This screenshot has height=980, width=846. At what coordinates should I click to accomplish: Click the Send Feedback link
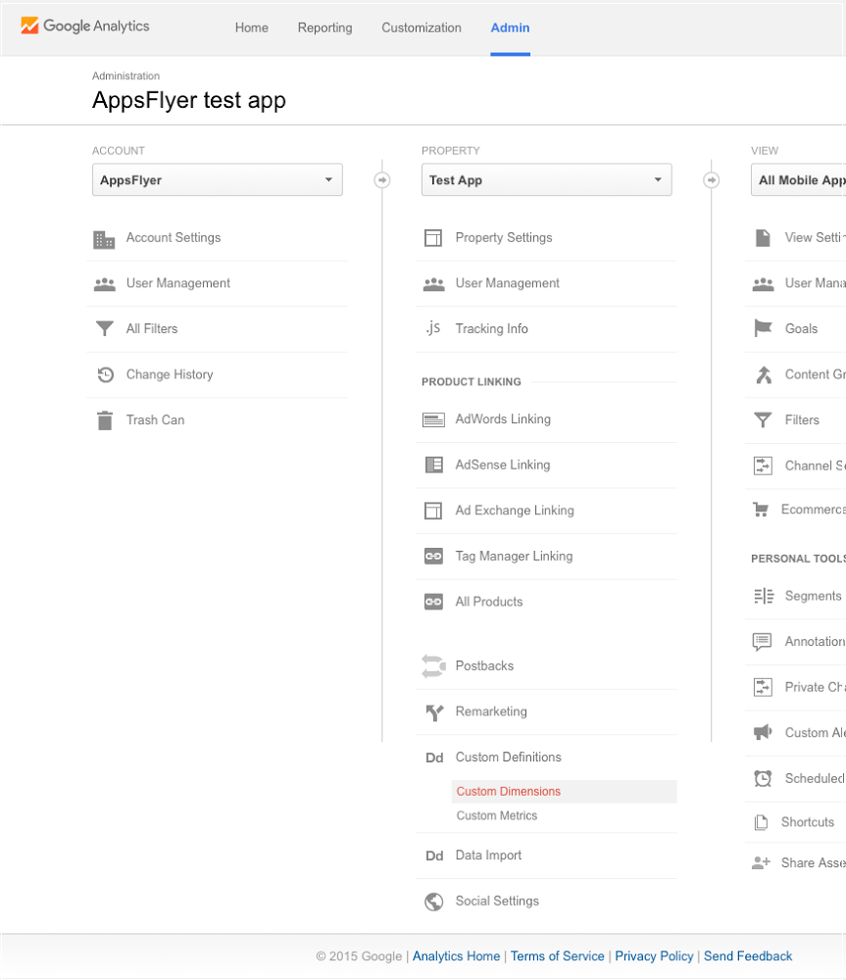tap(748, 956)
